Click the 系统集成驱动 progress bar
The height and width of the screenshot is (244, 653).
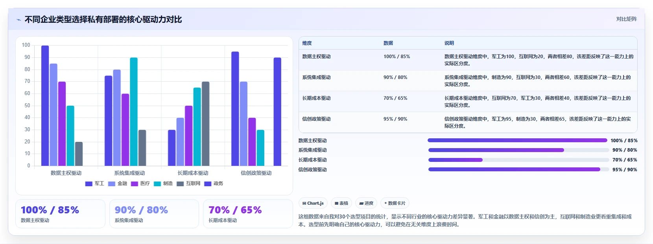tap(518, 150)
